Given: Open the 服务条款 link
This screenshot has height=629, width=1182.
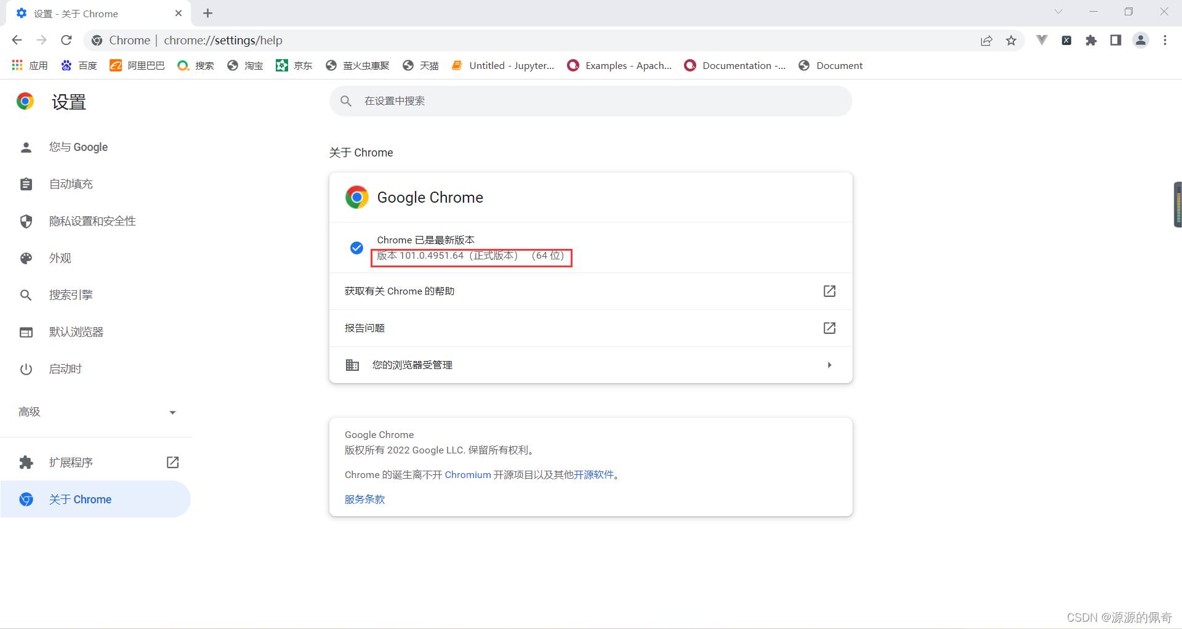Looking at the screenshot, I should click(x=364, y=499).
